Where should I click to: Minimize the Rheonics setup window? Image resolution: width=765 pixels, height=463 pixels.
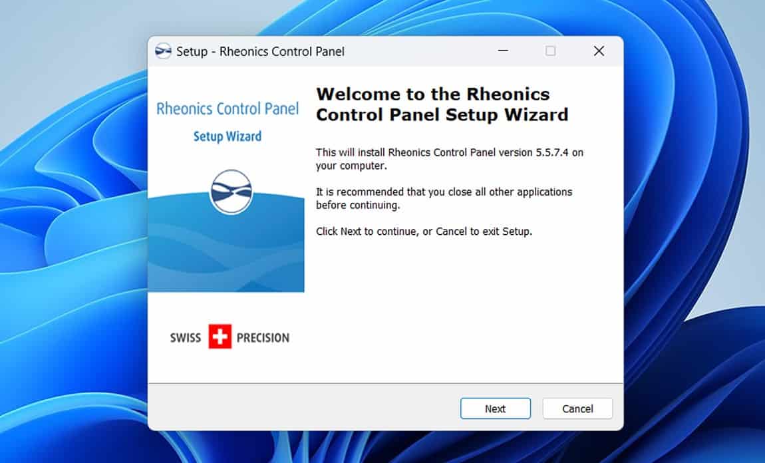pos(503,51)
